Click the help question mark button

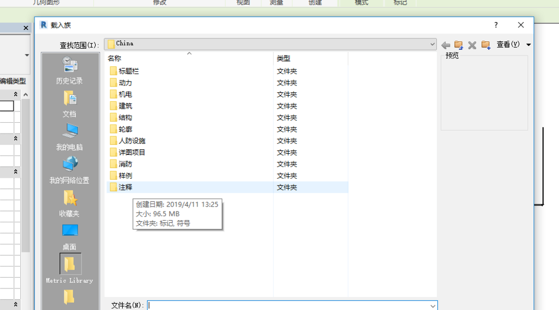(x=496, y=25)
